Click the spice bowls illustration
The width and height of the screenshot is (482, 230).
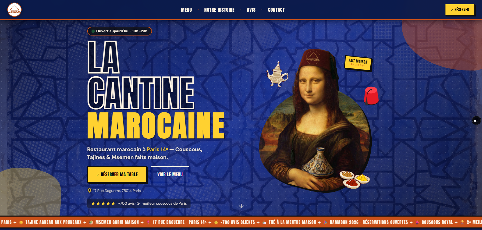coord(355,179)
